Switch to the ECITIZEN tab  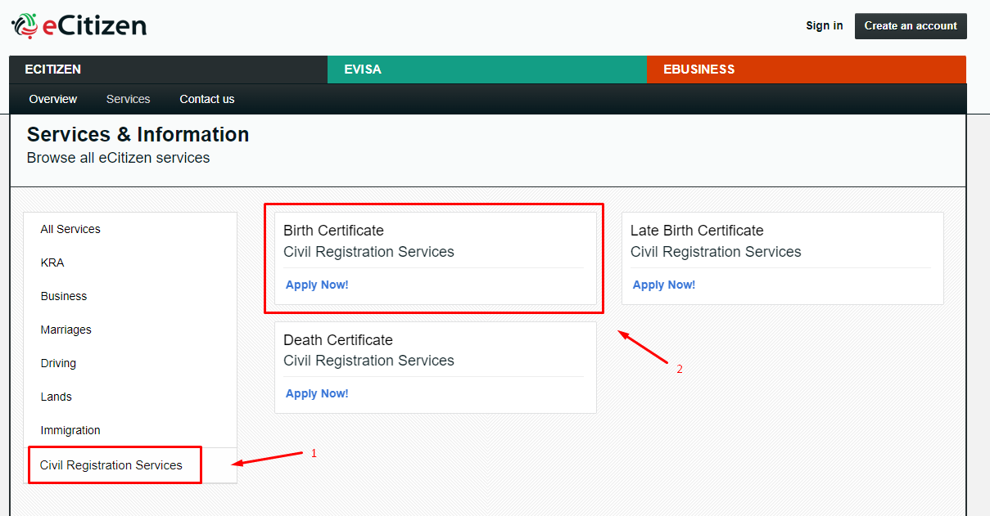pos(168,70)
